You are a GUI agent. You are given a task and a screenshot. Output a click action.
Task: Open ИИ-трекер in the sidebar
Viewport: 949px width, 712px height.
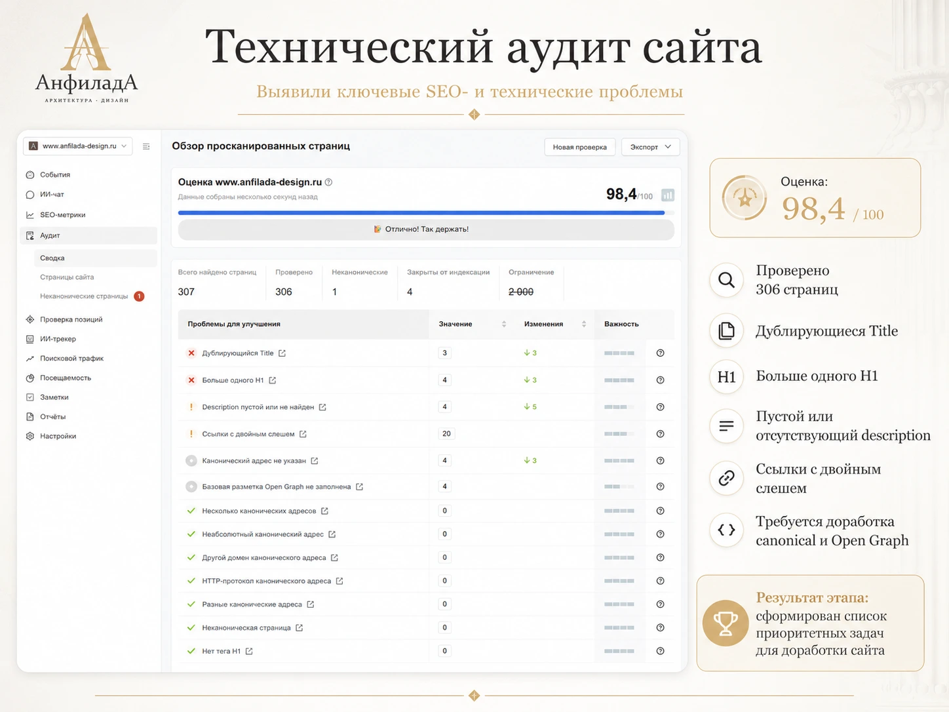(x=58, y=339)
